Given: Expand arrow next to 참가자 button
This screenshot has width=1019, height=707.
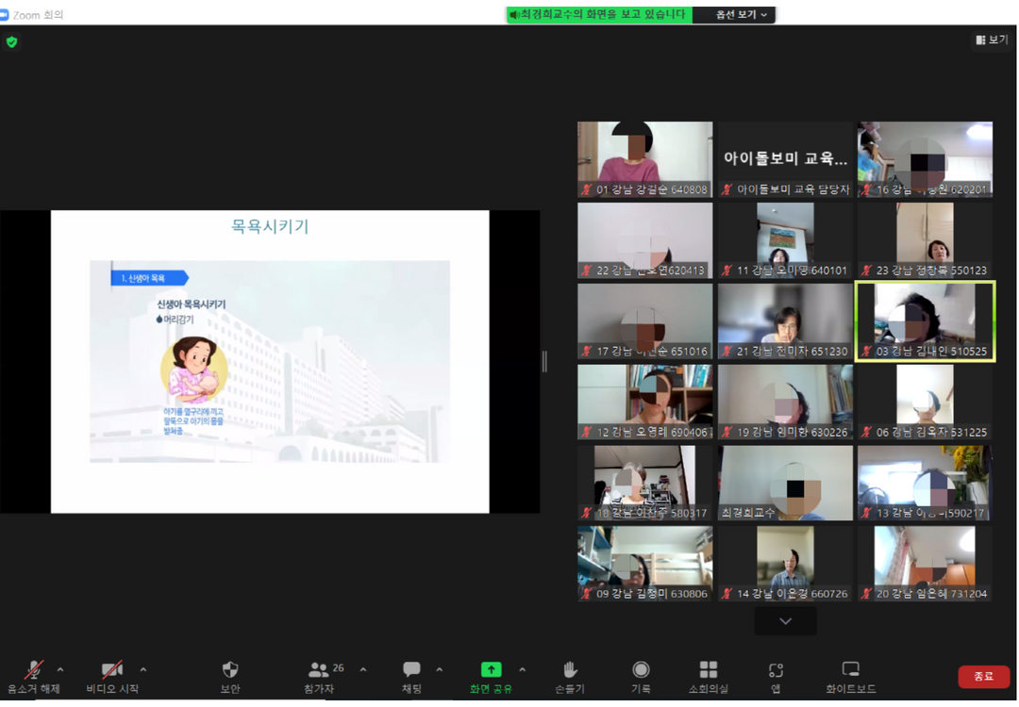Looking at the screenshot, I should (362, 669).
